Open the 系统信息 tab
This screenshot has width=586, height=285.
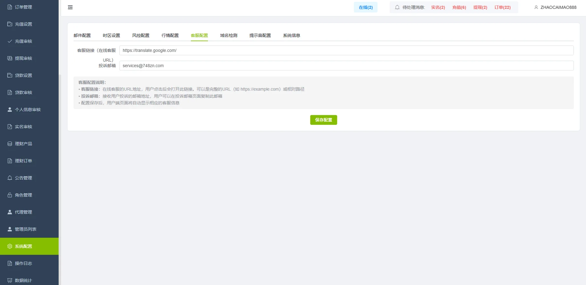(291, 35)
